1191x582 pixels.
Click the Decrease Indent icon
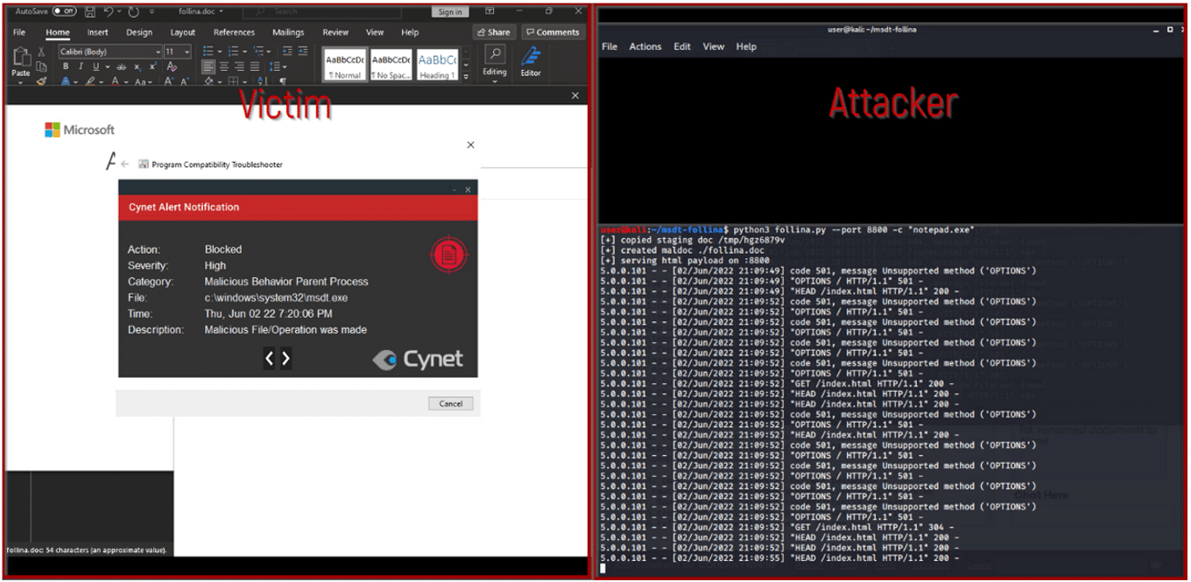288,52
